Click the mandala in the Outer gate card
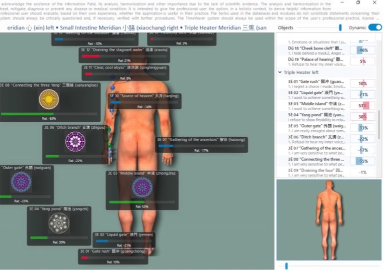Screen dimensions: 384x271 click(21, 182)
